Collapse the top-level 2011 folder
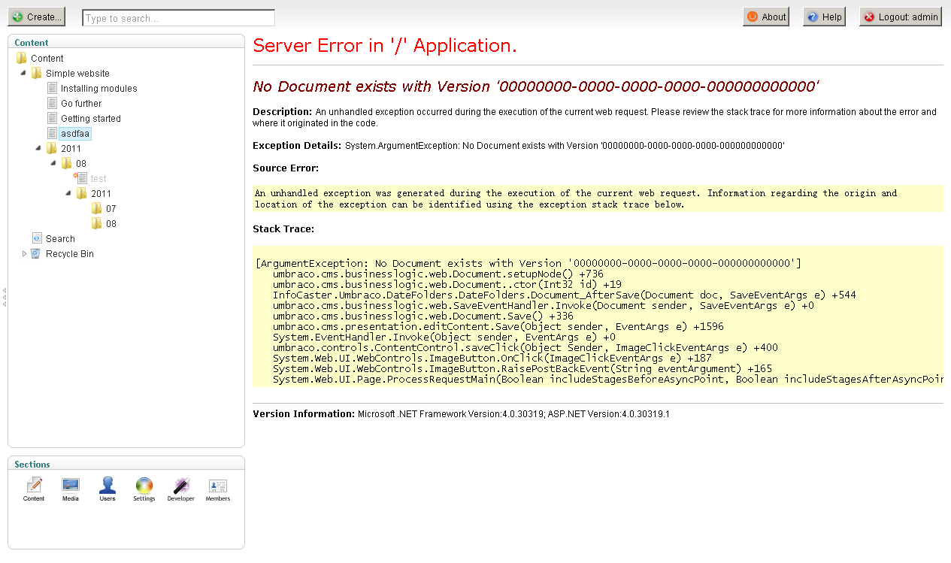The width and height of the screenshot is (951, 563). pos(38,149)
